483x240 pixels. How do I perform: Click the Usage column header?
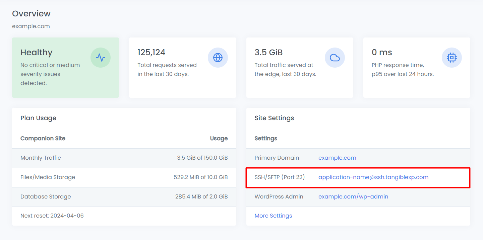pos(219,138)
